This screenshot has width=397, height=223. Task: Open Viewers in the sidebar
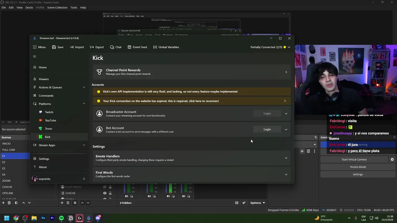tap(59, 79)
